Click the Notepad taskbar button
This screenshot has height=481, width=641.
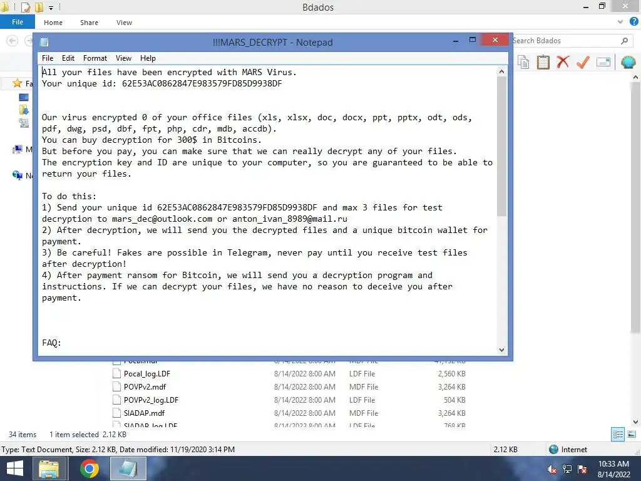pyautogui.click(x=128, y=468)
